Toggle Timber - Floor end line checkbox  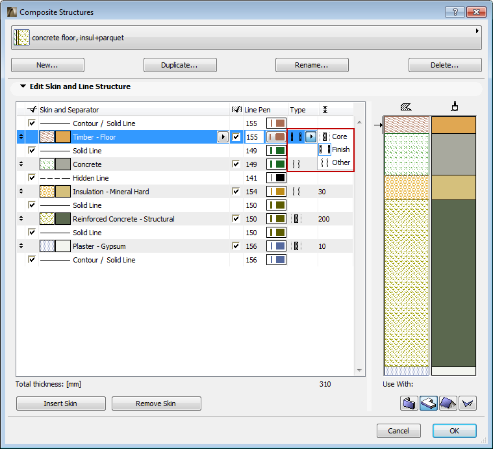pos(236,136)
